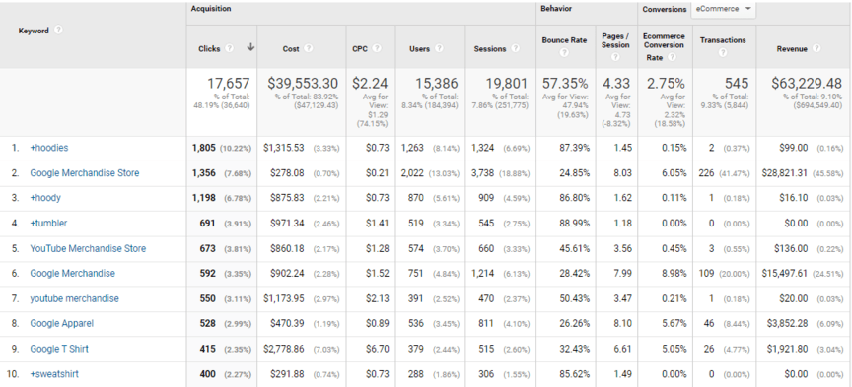Toggle the Clicks sort descending arrow
This screenshot has width=852, height=387.
point(249,48)
